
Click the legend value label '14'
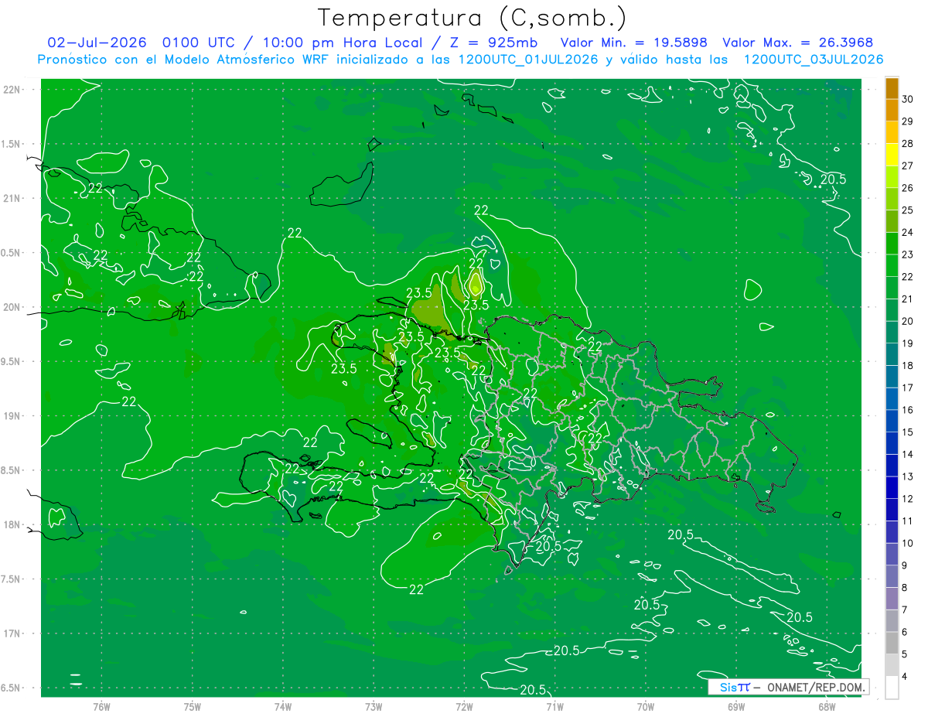tap(908, 454)
